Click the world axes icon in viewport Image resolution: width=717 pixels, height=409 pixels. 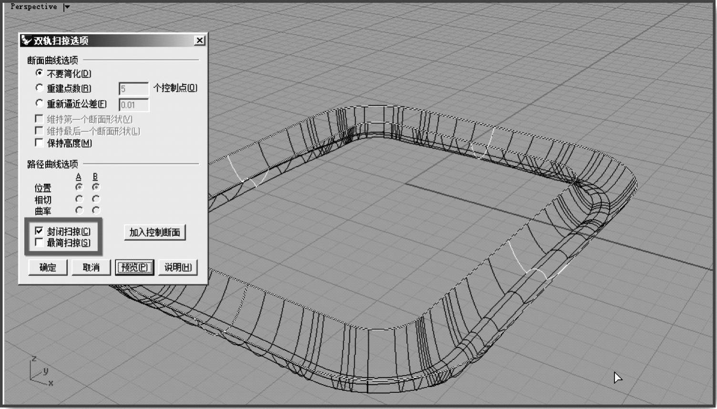tap(41, 371)
